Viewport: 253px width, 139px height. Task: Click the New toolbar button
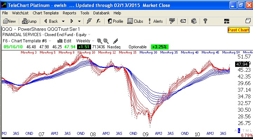click(x=9, y=21)
